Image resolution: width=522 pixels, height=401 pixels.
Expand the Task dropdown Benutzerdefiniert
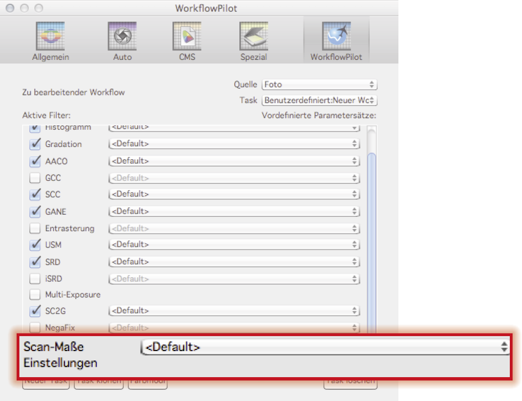[x=319, y=100]
